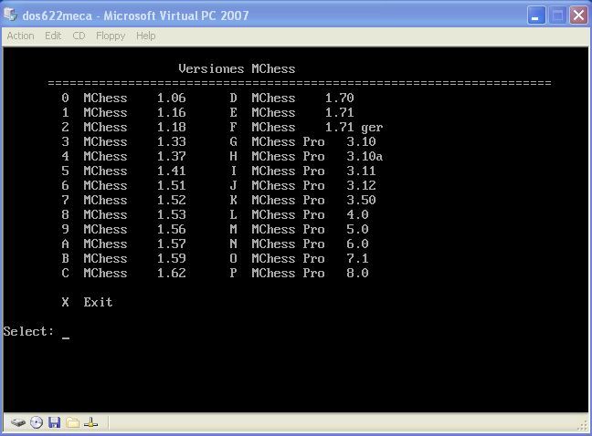Click the 'Select:' prompt text
Viewport: 592px width, 436px height.
tap(28, 332)
